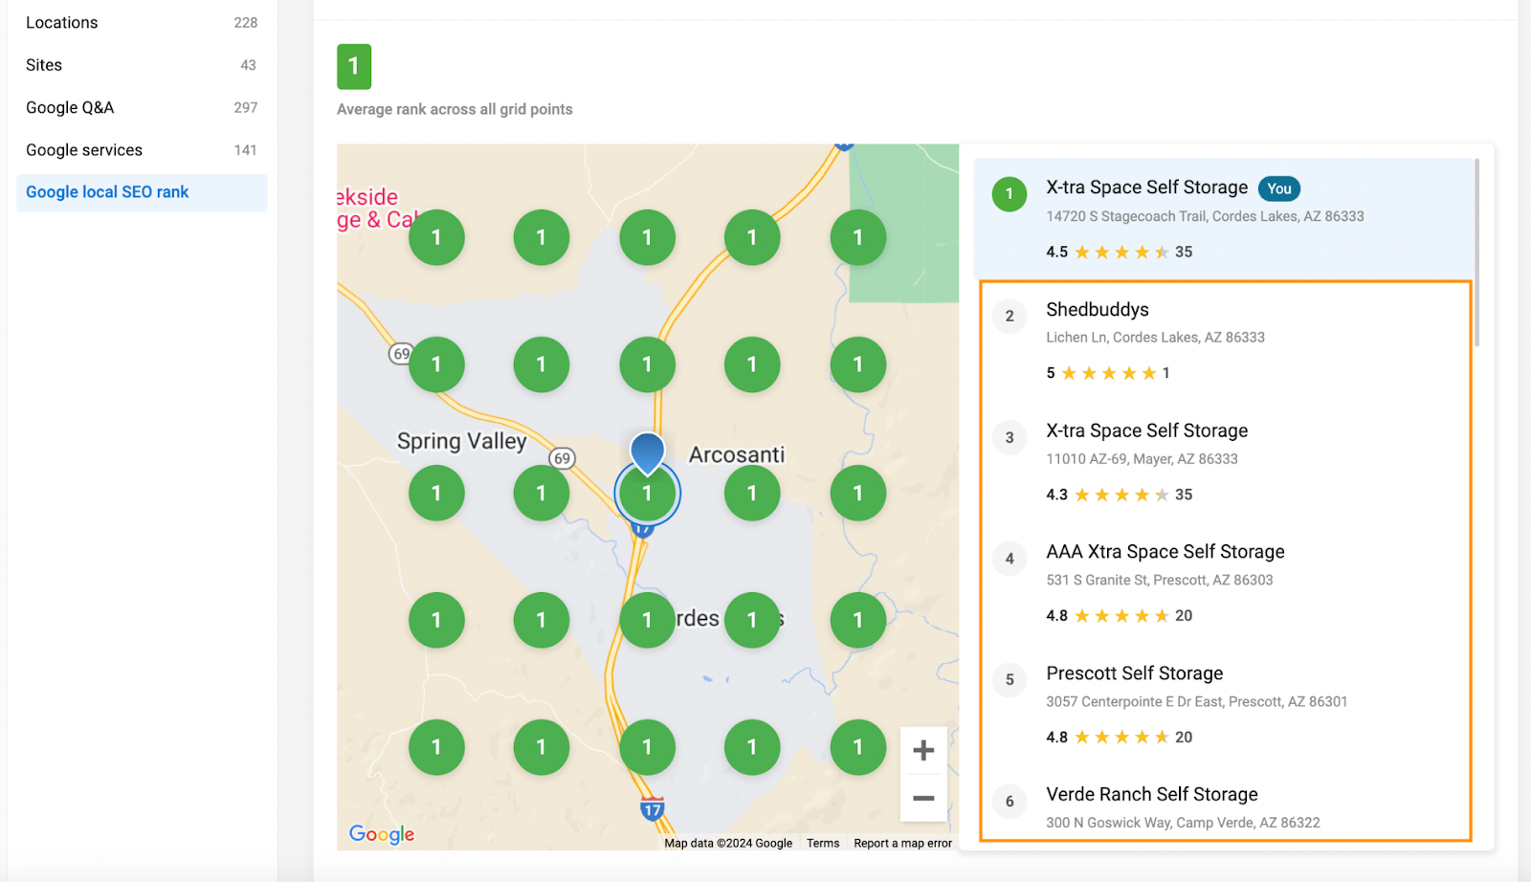Click address 14720 S Stagecoach Trail
The height and width of the screenshot is (882, 1531).
(x=1206, y=216)
